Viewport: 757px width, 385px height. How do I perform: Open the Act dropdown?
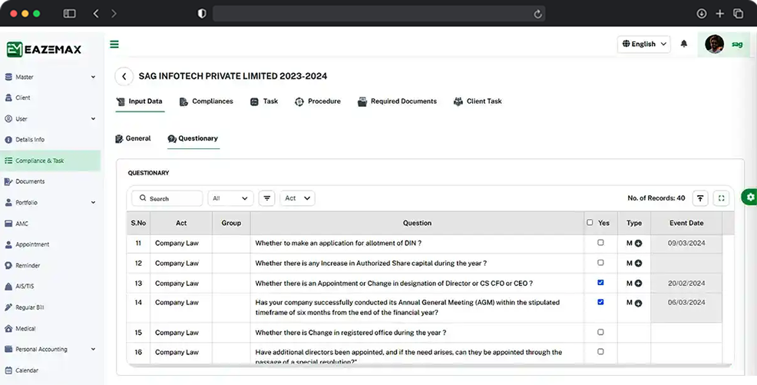[297, 198]
